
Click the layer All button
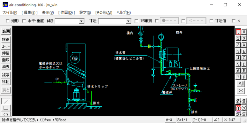[241, 84]
